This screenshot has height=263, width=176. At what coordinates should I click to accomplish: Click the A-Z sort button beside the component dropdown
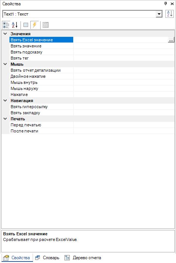170,14
